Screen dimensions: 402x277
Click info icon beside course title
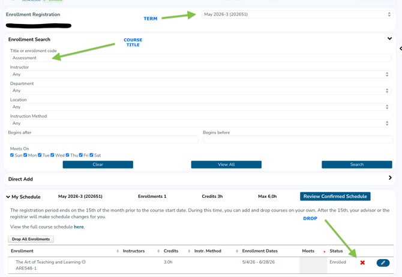click(x=84, y=262)
